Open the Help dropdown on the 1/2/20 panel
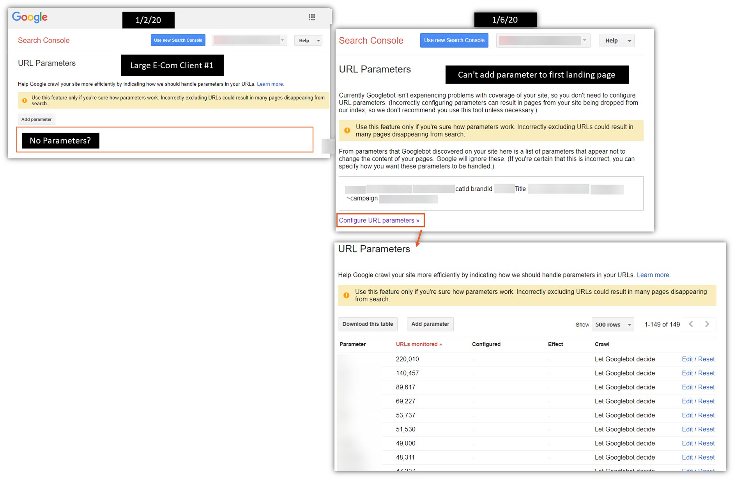The width and height of the screenshot is (734, 479). (308, 40)
